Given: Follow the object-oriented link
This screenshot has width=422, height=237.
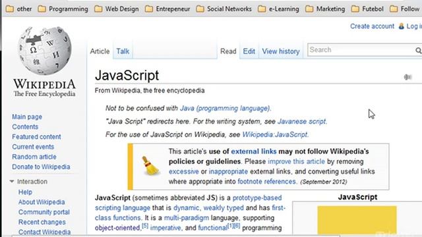Looking at the screenshot, I should [117, 228].
